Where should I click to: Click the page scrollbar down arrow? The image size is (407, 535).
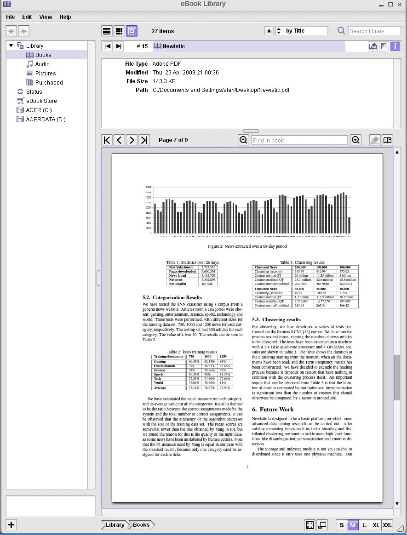pos(397,504)
